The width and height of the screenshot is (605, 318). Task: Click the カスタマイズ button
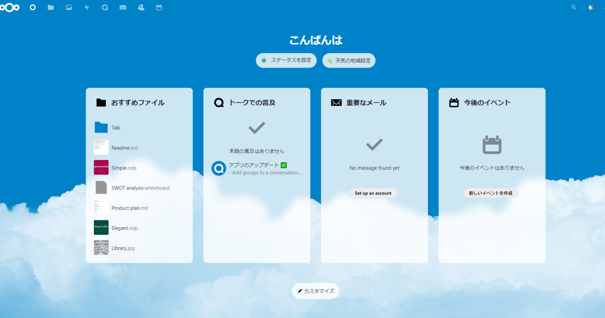coord(316,291)
